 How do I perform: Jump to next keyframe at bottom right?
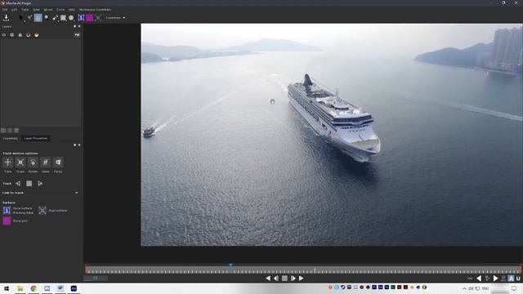pos(496,278)
